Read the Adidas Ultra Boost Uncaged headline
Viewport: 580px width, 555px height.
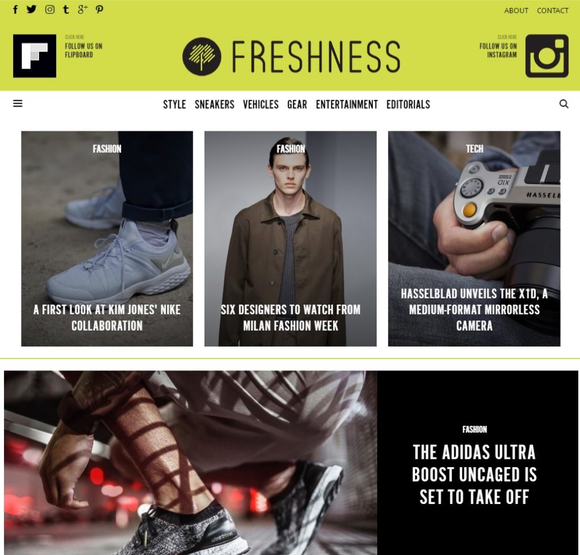click(474, 475)
